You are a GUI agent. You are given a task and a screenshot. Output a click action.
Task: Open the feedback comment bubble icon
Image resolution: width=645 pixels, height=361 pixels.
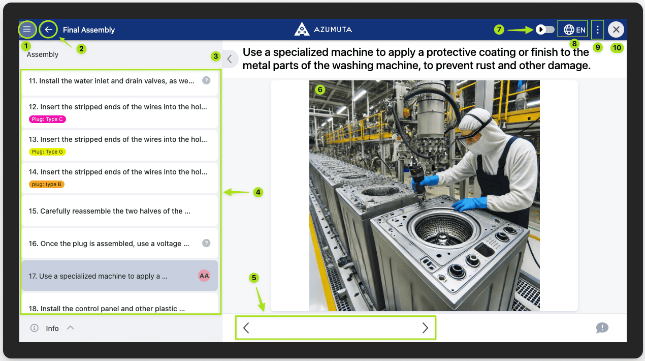coord(602,328)
